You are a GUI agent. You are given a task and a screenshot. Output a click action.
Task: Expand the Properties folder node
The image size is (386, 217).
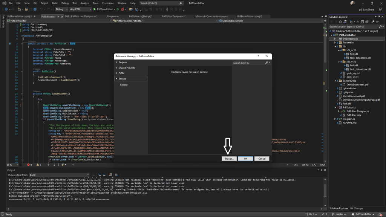coord(335,43)
